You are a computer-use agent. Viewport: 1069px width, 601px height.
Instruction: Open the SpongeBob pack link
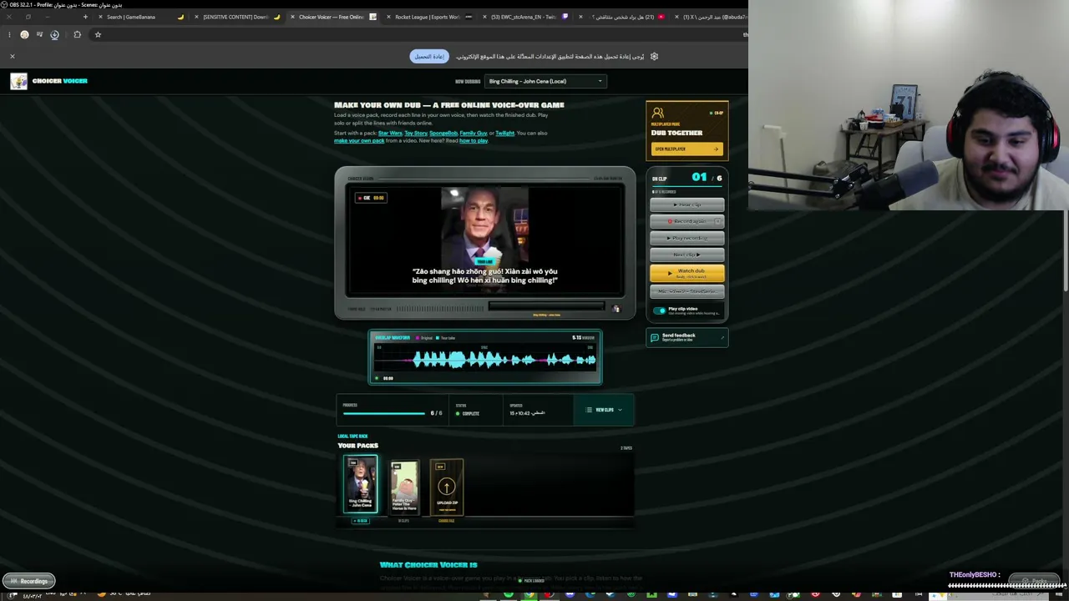point(443,133)
